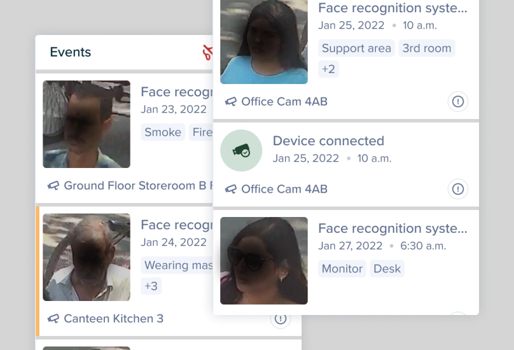Click the info icon on the Canteen Kitchen 3 card
Image resolution: width=514 pixels, height=350 pixels.
(x=280, y=318)
